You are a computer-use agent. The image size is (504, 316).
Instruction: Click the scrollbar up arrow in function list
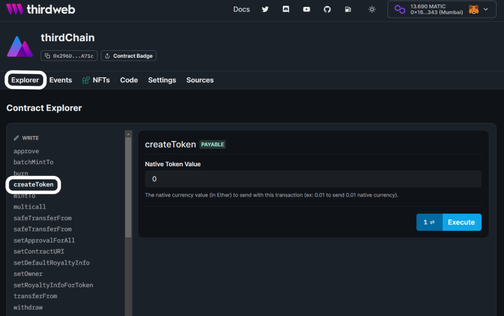point(128,134)
